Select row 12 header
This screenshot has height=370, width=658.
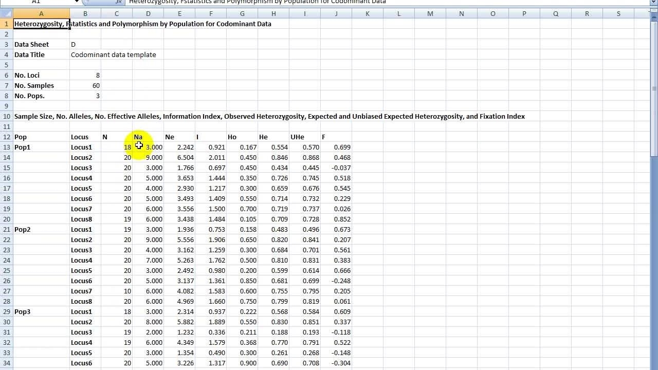(x=6, y=137)
